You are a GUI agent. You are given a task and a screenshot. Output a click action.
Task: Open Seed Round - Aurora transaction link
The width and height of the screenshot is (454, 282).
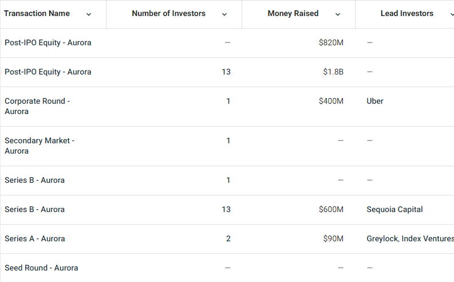41,268
